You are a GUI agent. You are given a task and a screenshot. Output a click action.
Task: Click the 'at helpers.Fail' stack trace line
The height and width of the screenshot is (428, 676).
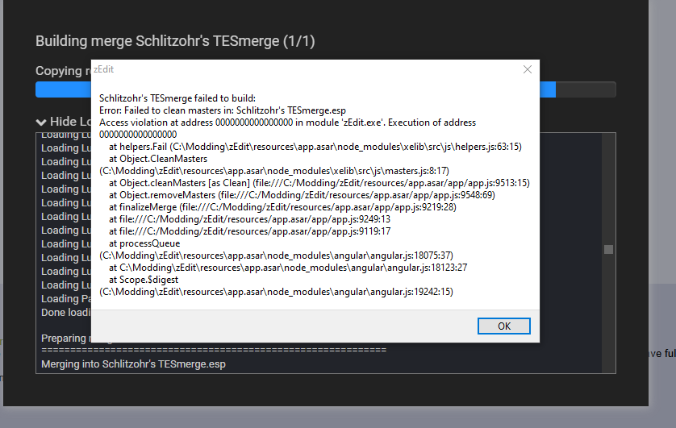tap(315, 147)
